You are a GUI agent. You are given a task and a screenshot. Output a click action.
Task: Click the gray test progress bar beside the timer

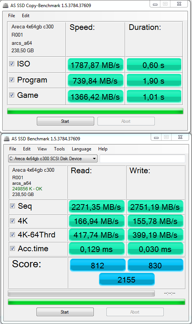(x=81, y=293)
